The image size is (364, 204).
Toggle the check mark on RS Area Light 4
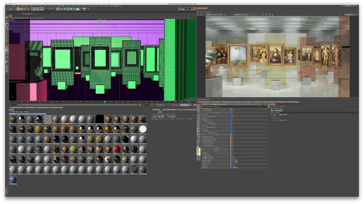tap(233, 142)
